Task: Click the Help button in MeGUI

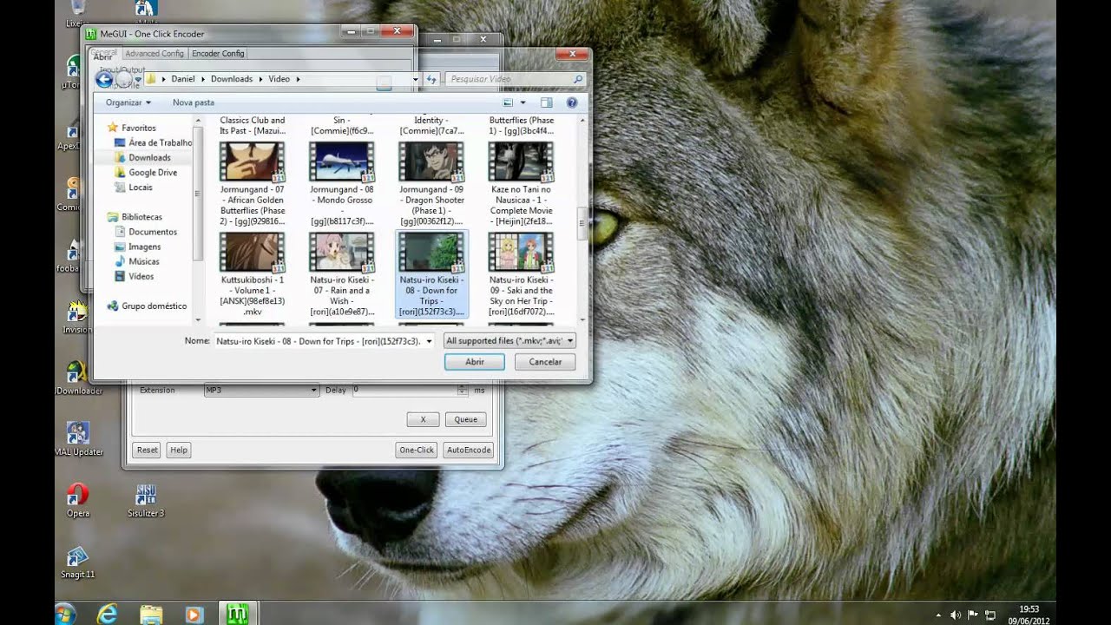Action: (x=179, y=450)
